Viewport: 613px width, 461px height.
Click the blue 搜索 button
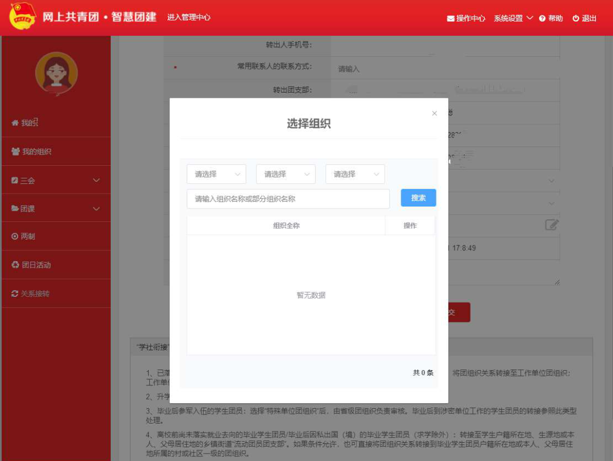pyautogui.click(x=418, y=198)
